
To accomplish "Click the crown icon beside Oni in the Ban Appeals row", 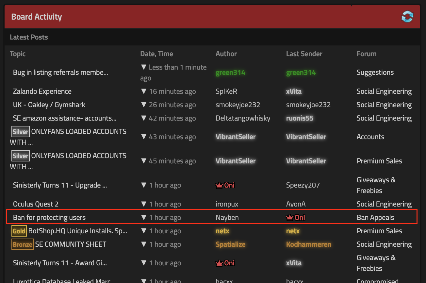I will click(289, 218).
